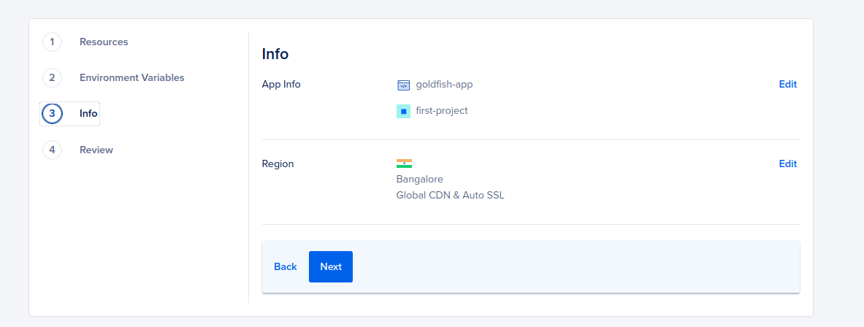Click the first-project name text

(x=442, y=111)
